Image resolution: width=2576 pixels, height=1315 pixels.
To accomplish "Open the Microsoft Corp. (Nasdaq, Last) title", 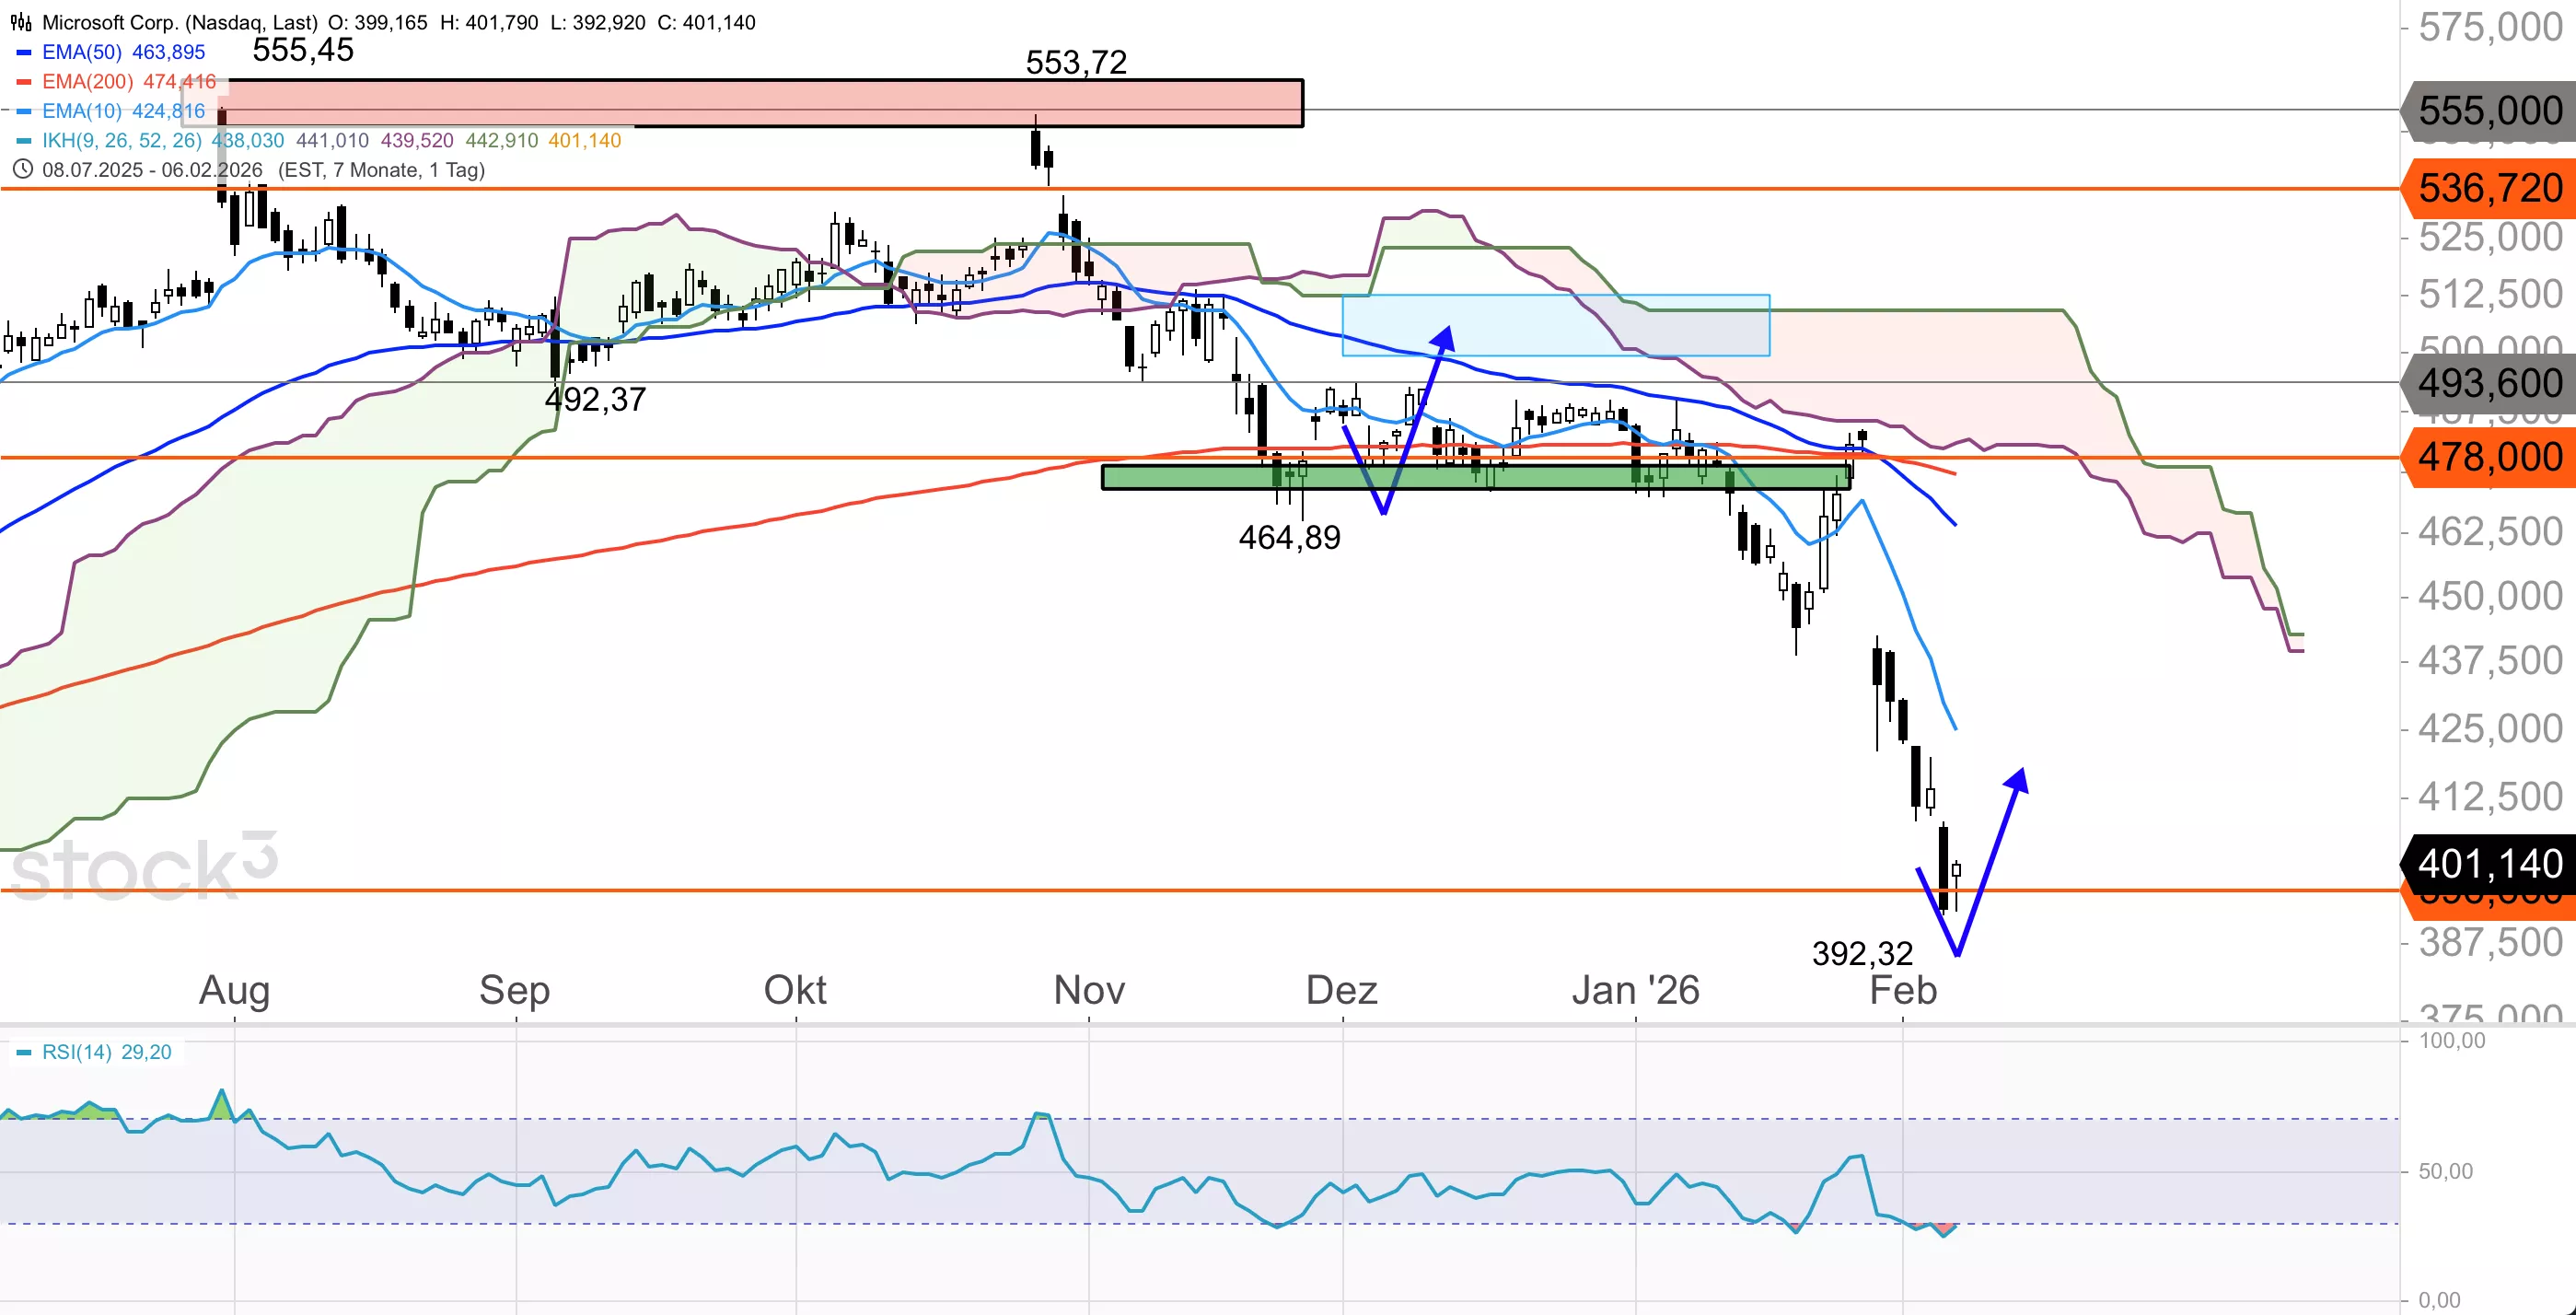I will tap(180, 22).
